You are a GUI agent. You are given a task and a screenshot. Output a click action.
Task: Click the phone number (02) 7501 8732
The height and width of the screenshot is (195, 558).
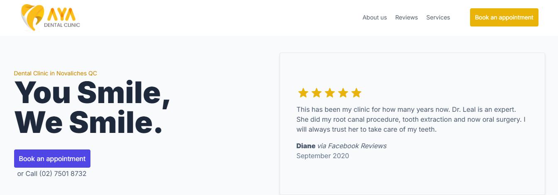[63, 174]
